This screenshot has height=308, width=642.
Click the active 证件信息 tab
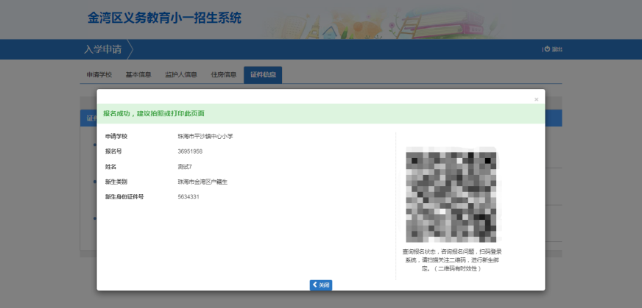[x=263, y=75]
